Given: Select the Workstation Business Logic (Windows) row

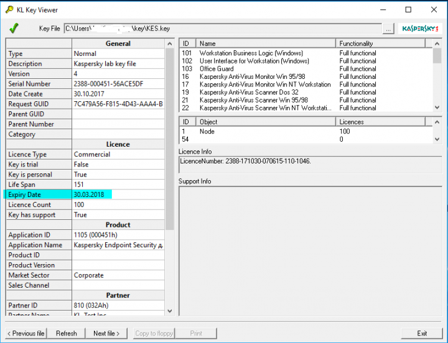Looking at the screenshot, I should pyautogui.click(x=306, y=53).
